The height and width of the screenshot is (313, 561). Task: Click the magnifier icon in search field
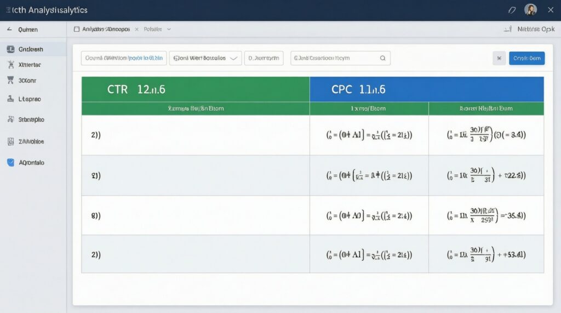382,58
